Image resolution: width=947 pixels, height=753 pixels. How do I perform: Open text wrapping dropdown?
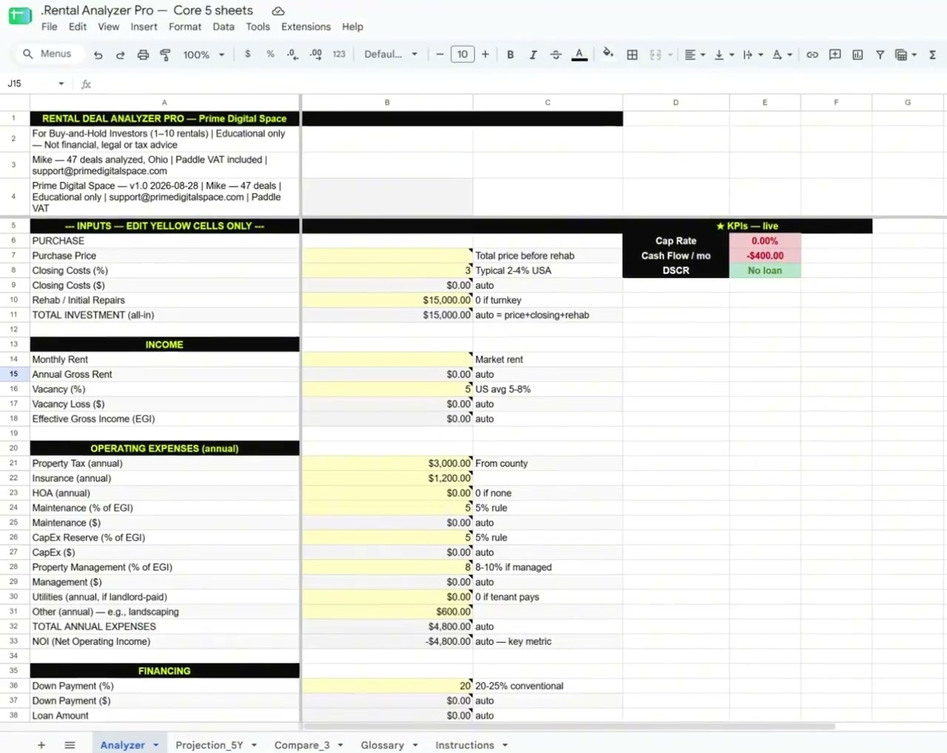752,55
